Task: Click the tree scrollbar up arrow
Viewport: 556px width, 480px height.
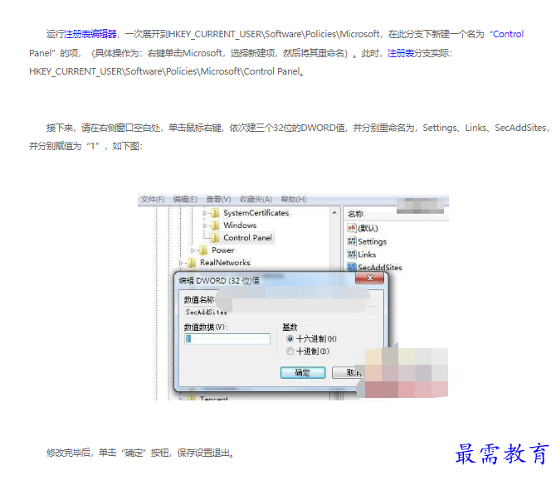Action: tap(334, 212)
